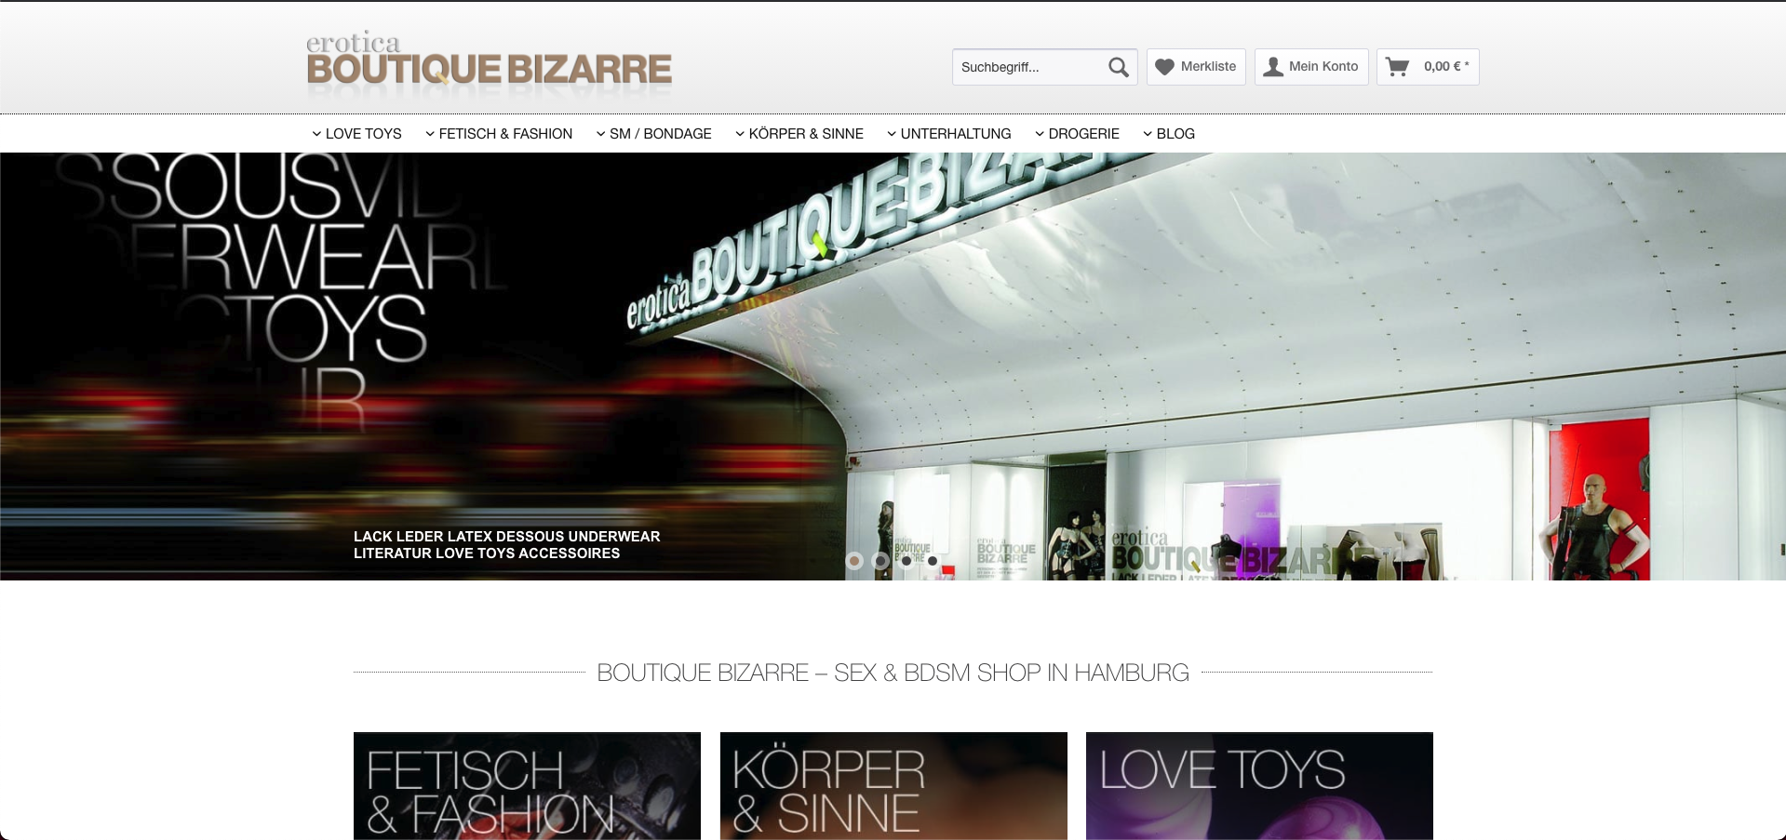Expand the chevron before FETISCH & FASHION
Viewport: 1786px width, 840px height.
(x=430, y=134)
